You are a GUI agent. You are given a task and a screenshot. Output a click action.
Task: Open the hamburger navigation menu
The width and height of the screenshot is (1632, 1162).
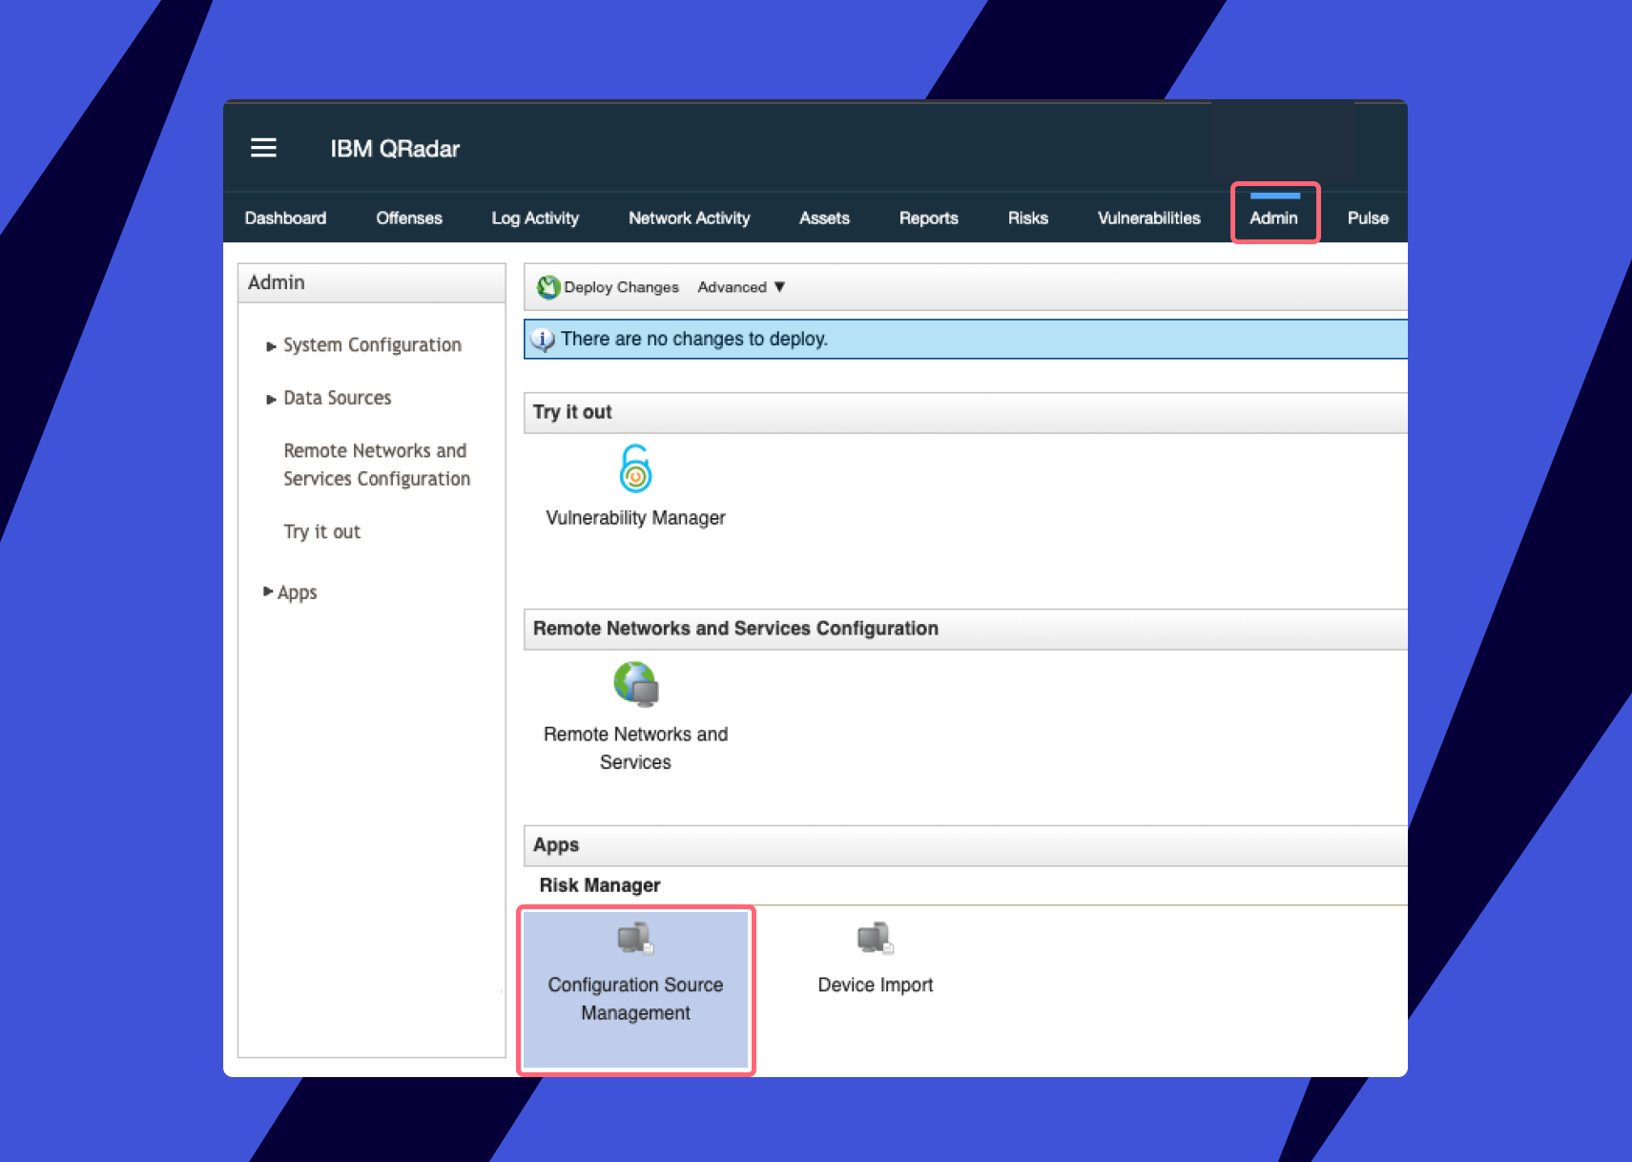263,148
